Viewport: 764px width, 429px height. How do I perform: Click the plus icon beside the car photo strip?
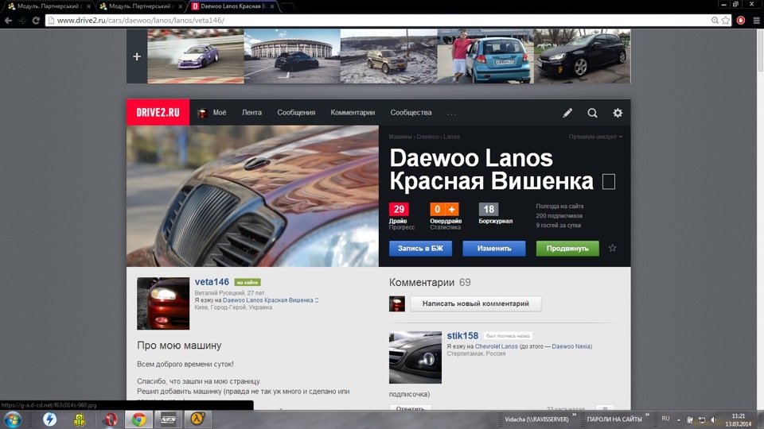point(137,56)
